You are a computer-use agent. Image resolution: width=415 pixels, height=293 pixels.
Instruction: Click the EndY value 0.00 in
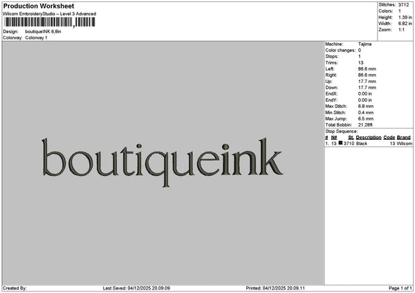365,100
